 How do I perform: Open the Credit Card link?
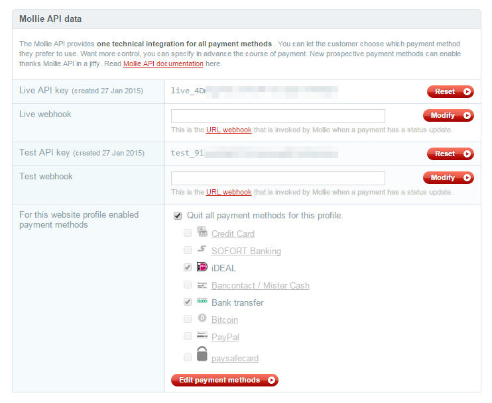click(233, 234)
